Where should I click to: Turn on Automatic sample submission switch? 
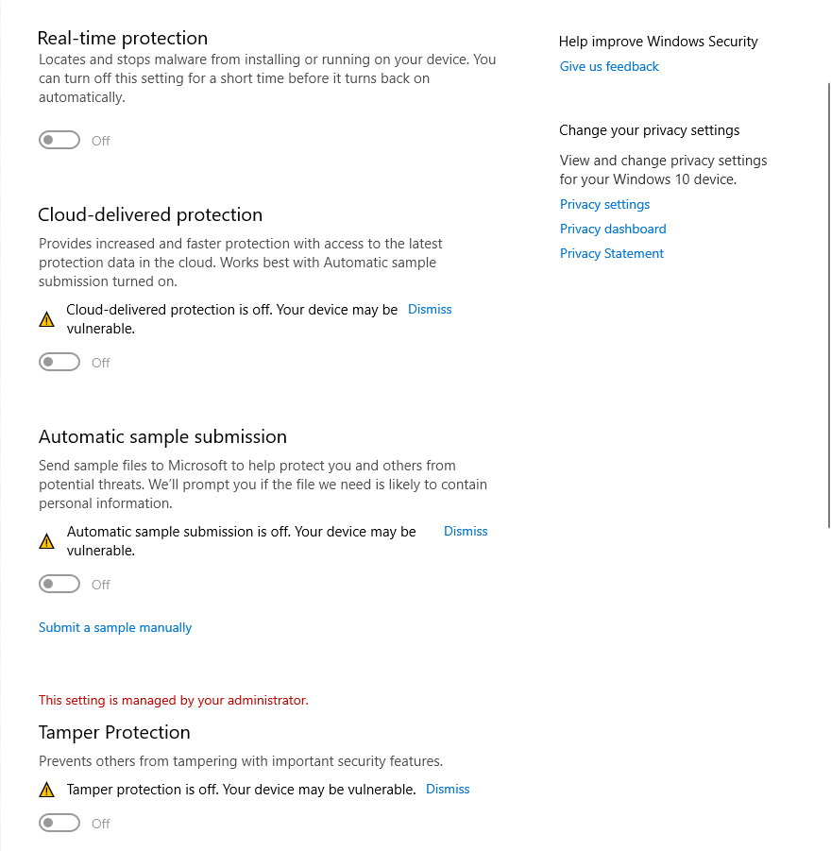(59, 585)
